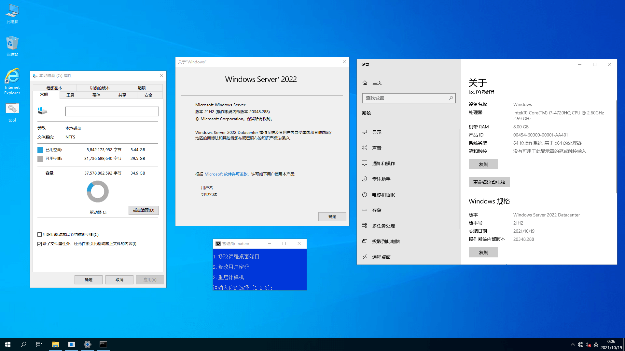Click the rename this PC button
Viewport: 625px width, 351px height.
(489, 182)
